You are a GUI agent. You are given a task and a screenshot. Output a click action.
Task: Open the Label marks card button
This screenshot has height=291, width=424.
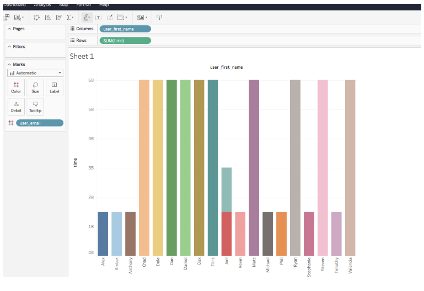54,87
